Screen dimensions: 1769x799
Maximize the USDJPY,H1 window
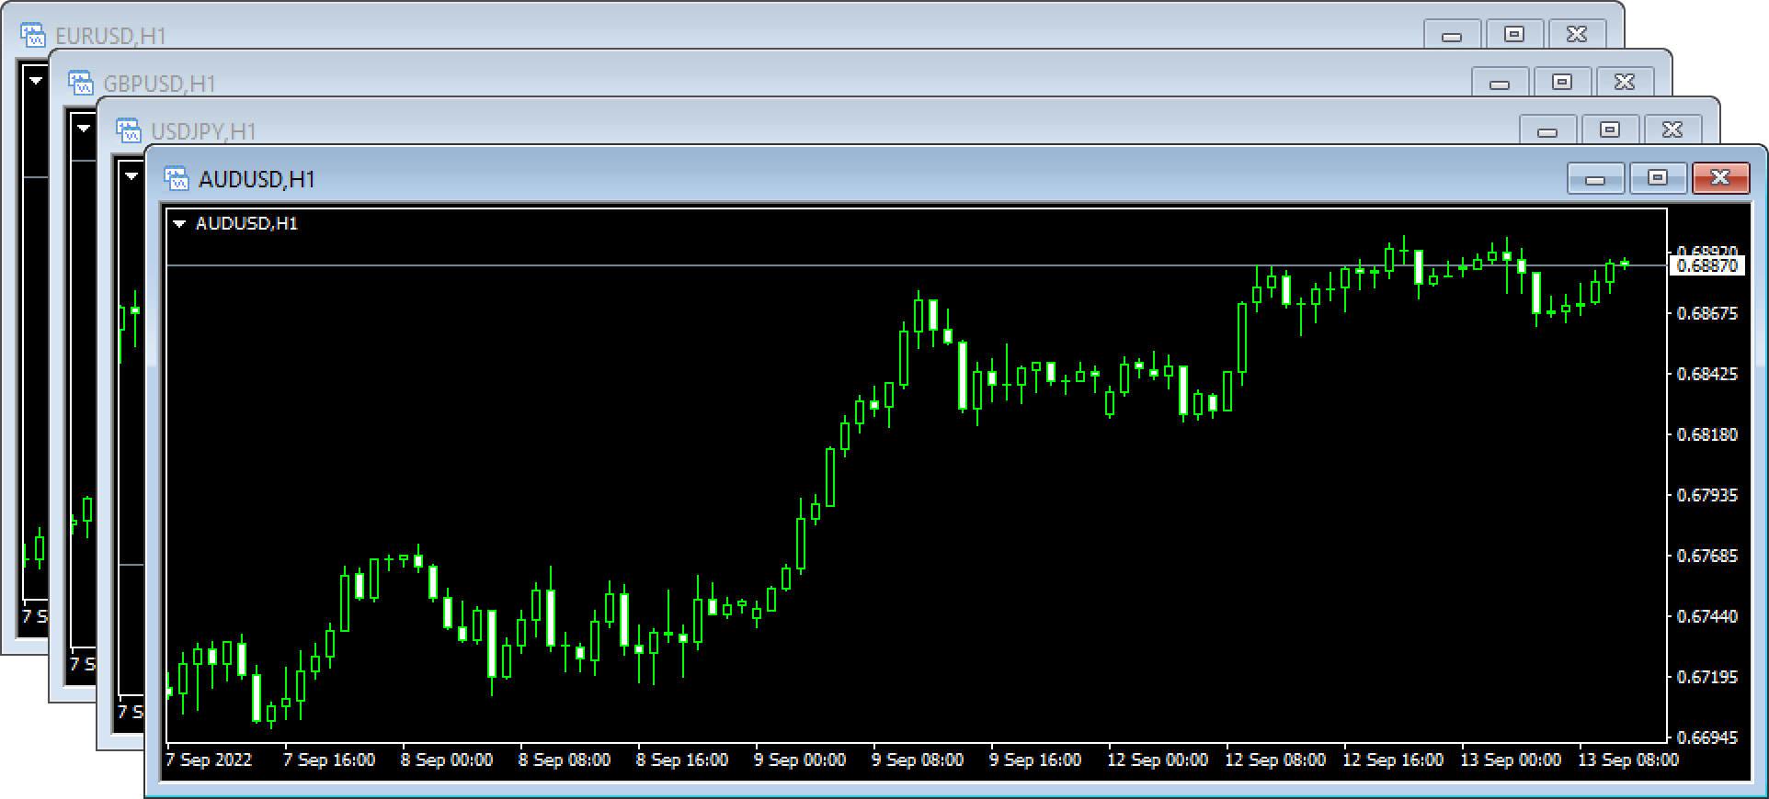coord(1610,130)
